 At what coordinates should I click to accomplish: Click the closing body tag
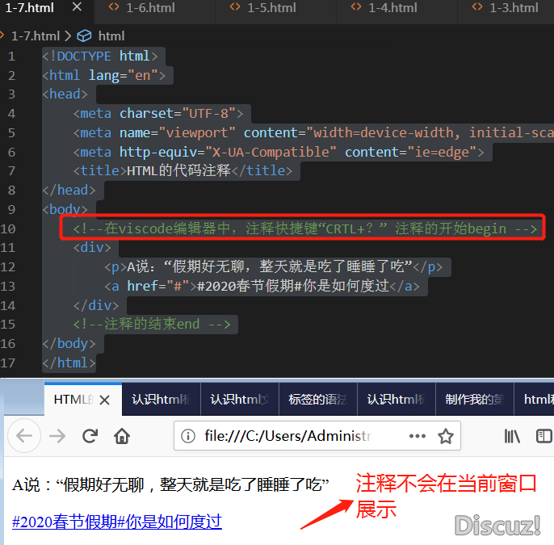(69, 343)
